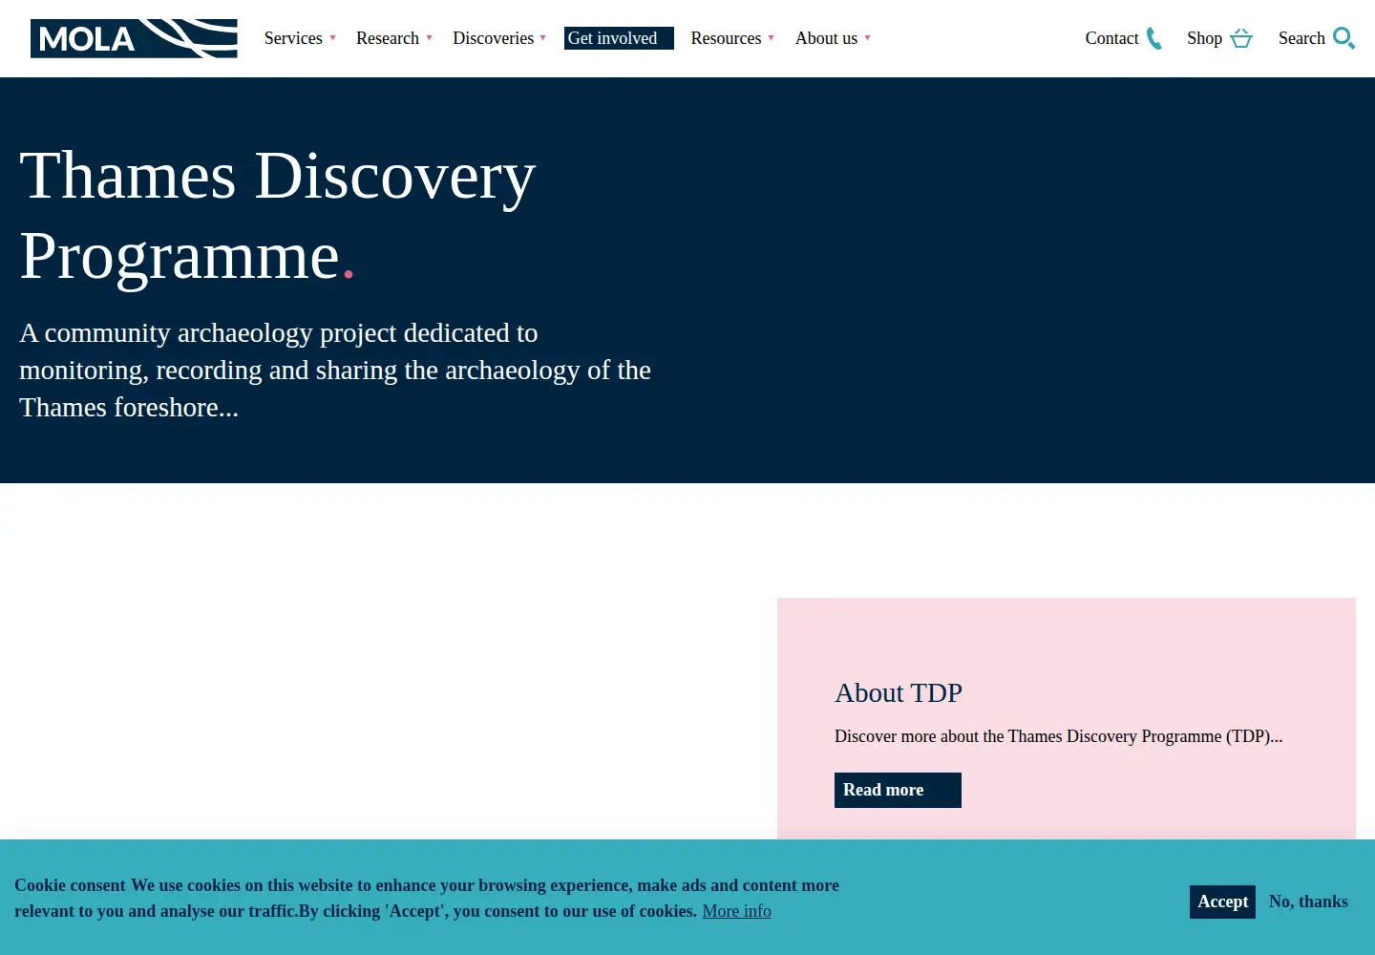
Task: Click the Shop basket icon
Action: [1241, 38]
